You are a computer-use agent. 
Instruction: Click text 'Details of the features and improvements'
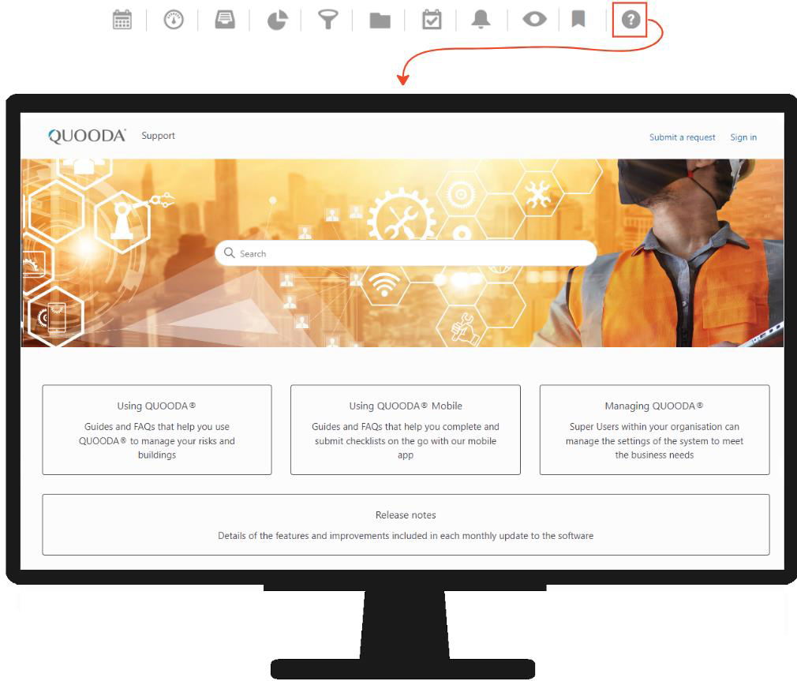[323, 536]
